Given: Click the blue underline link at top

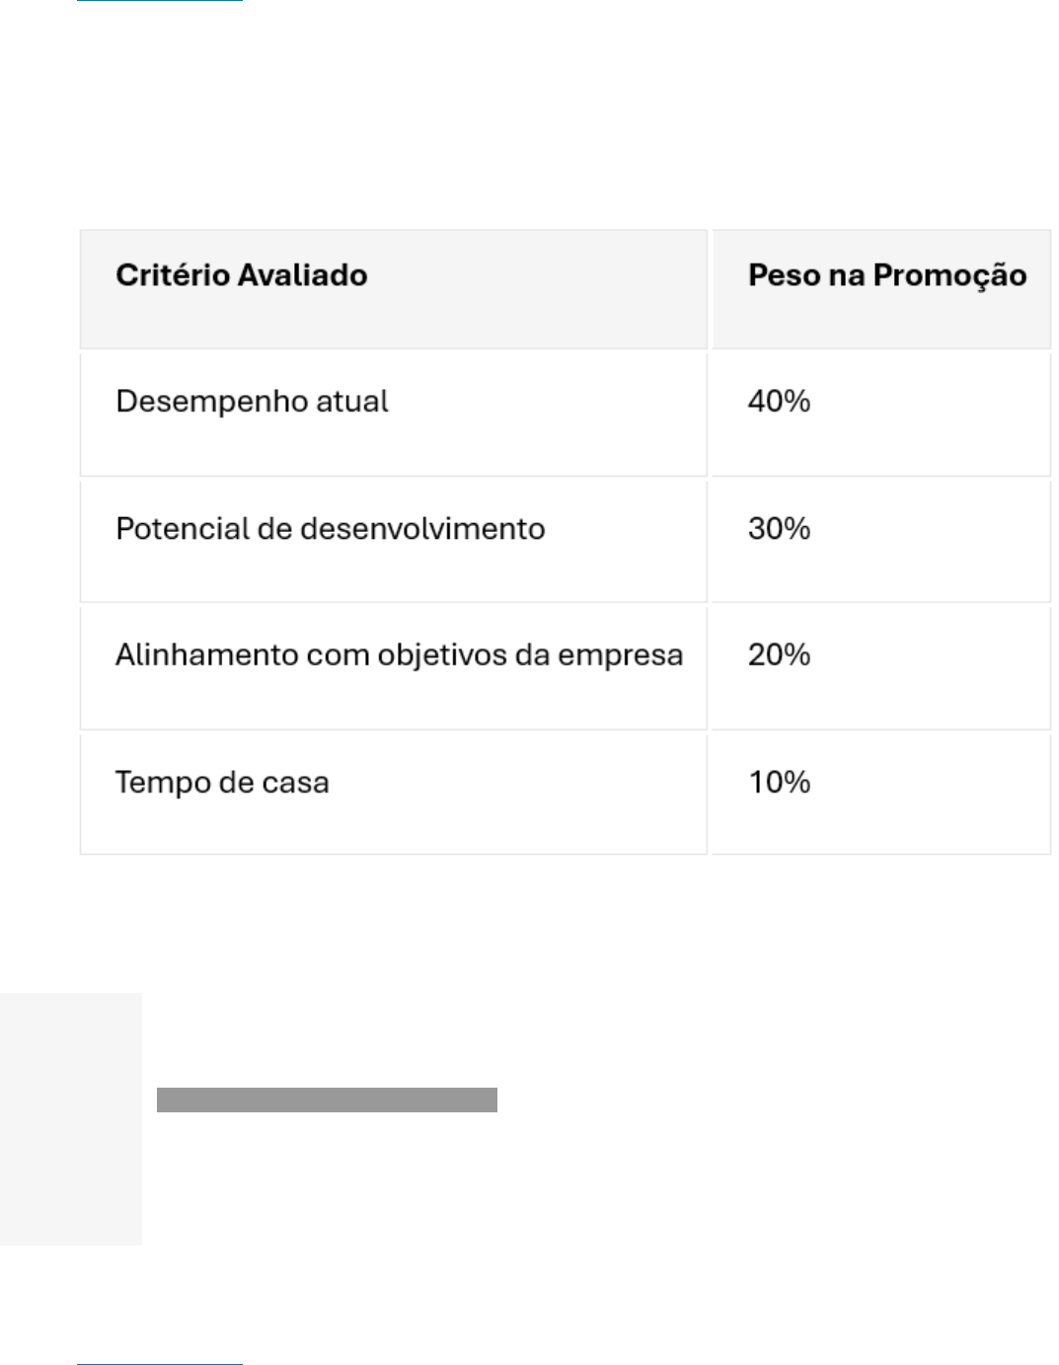Looking at the screenshot, I should tap(159, 1).
